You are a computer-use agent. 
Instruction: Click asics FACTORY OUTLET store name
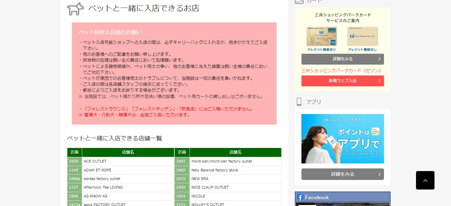click(105, 205)
